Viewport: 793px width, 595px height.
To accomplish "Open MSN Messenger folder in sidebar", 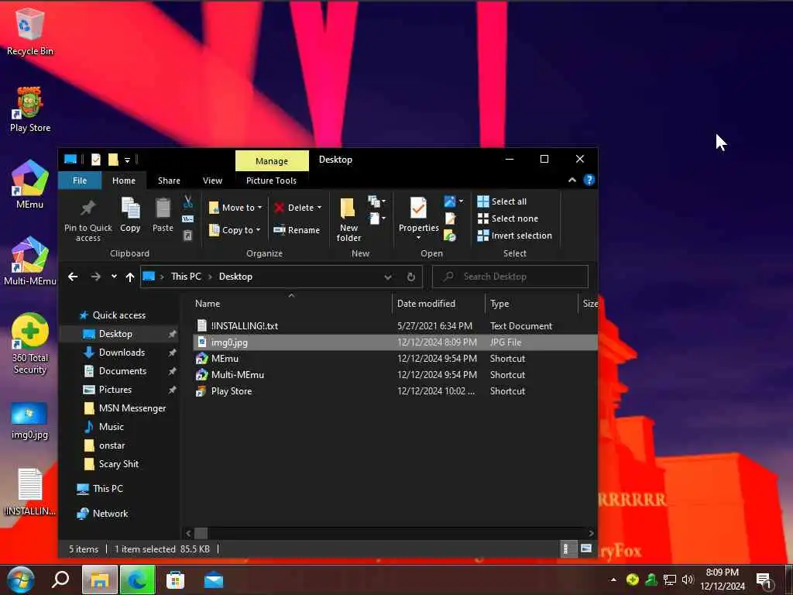I will click(x=132, y=408).
